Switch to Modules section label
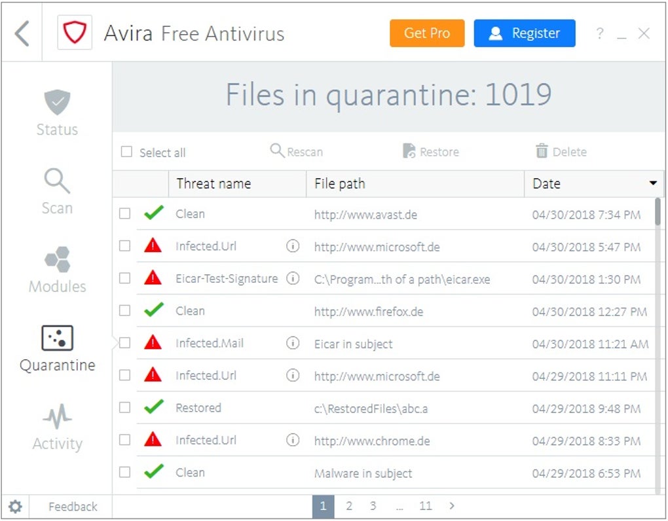668x521 pixels. click(58, 287)
